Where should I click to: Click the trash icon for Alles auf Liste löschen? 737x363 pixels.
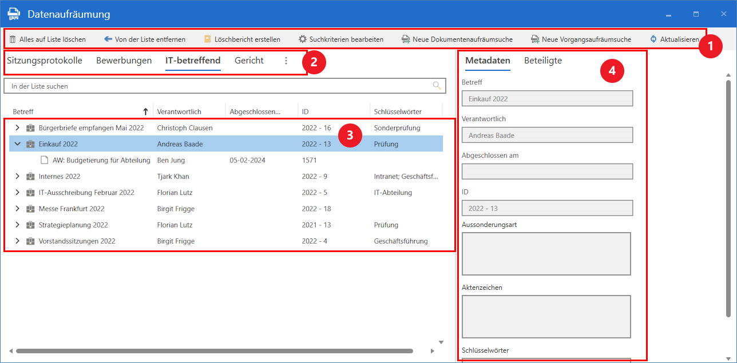click(x=13, y=39)
